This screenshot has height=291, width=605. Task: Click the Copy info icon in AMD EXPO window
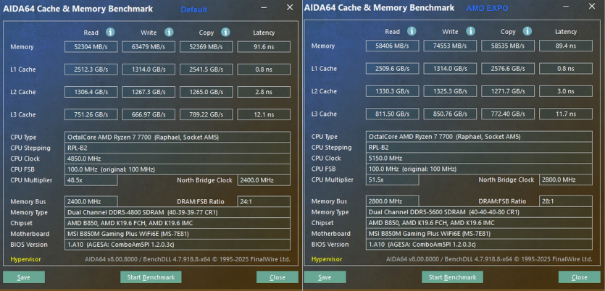point(527,32)
